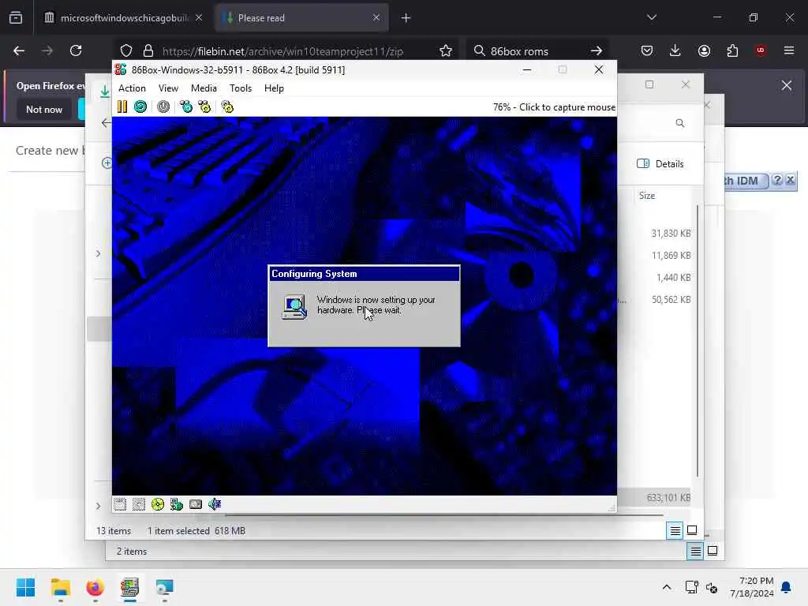Open the 86Box Action menu
Image resolution: width=808 pixels, height=606 pixels.
132,88
